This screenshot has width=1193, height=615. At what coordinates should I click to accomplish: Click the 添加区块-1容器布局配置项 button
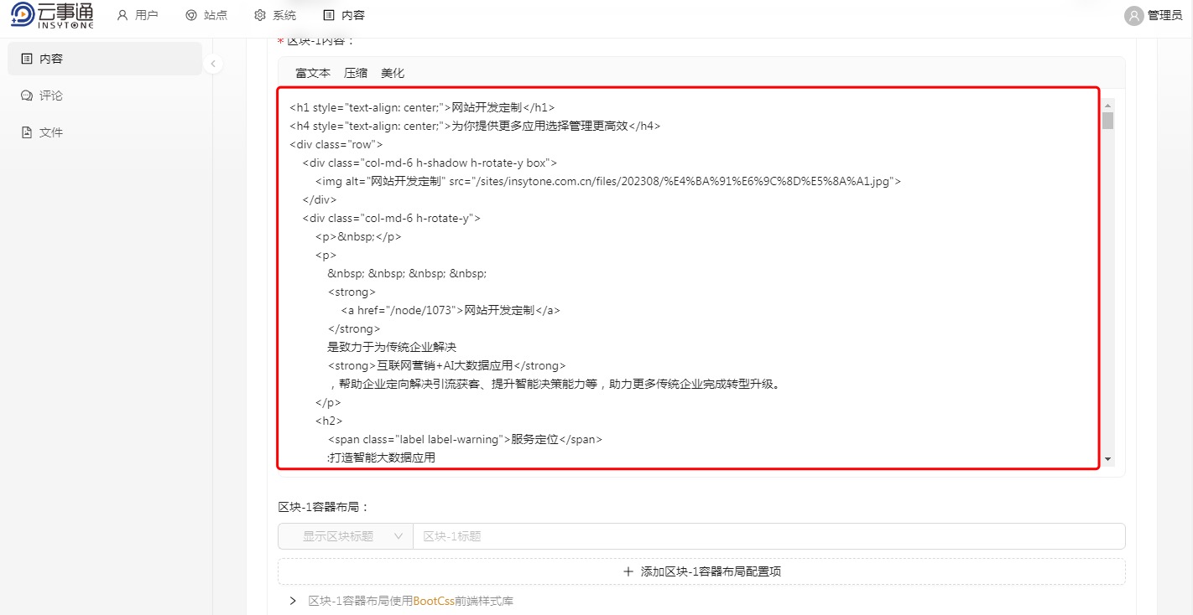point(701,571)
